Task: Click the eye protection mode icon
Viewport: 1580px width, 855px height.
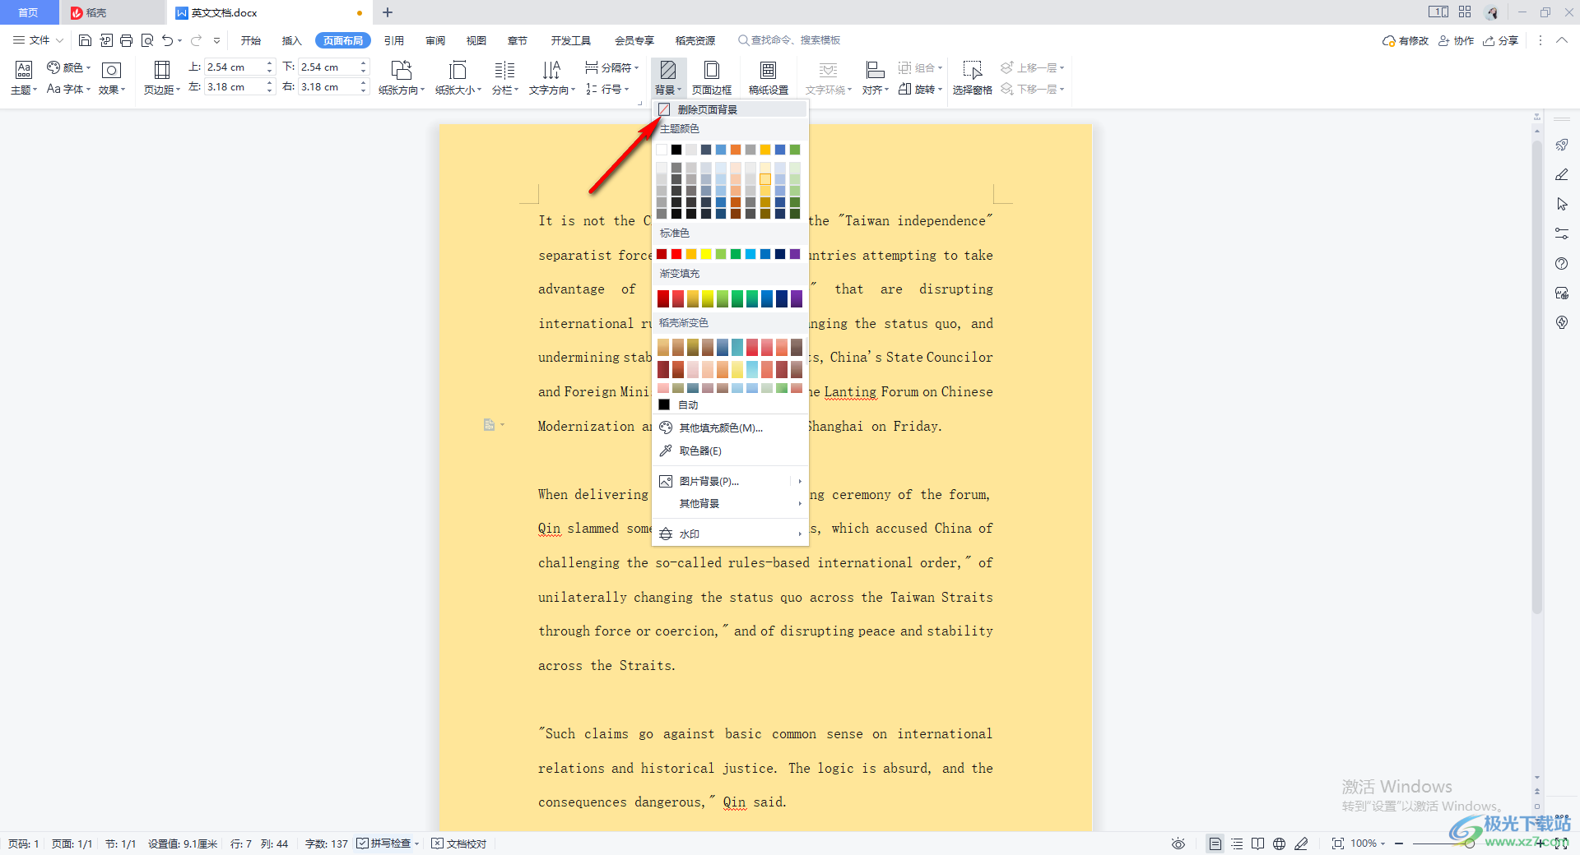Action: [x=1178, y=843]
